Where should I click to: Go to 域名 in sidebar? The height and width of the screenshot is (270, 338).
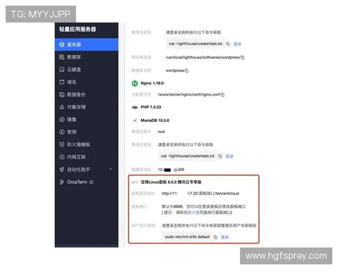[86, 82]
